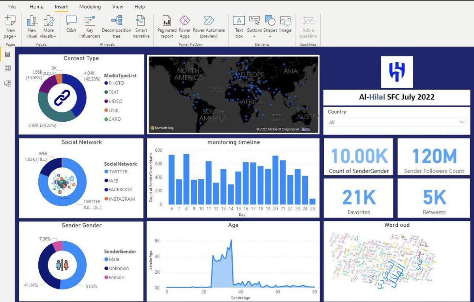This screenshot has height=302, width=474.
Task: Click the Al-Hilal SFC July 2022 title
Action: (397, 97)
